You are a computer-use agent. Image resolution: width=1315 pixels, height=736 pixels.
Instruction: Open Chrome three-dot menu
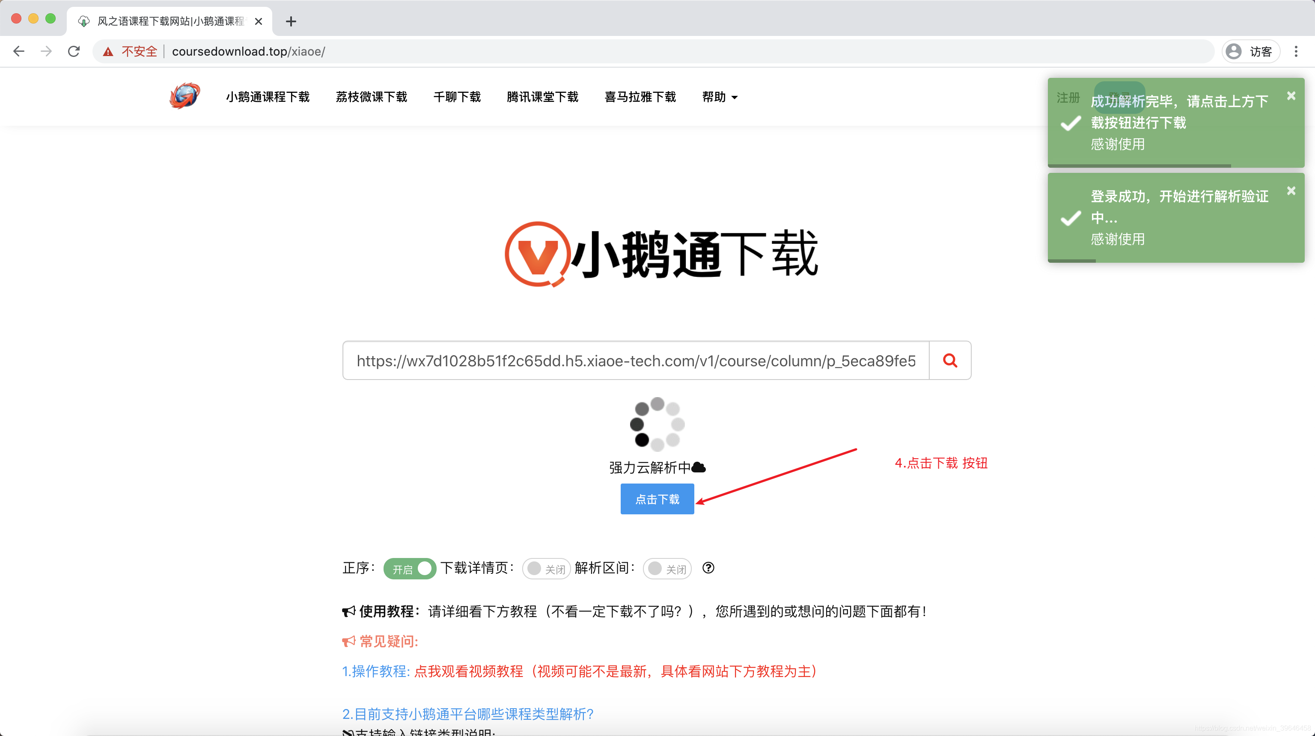1296,51
